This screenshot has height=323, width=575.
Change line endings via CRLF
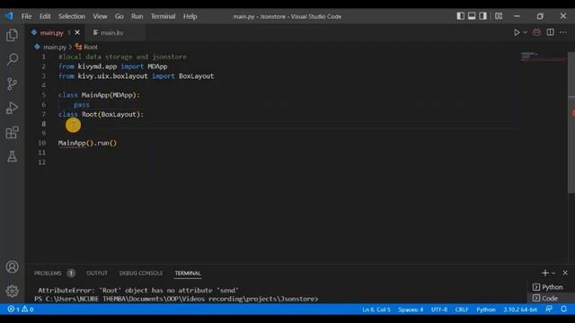[462, 310]
